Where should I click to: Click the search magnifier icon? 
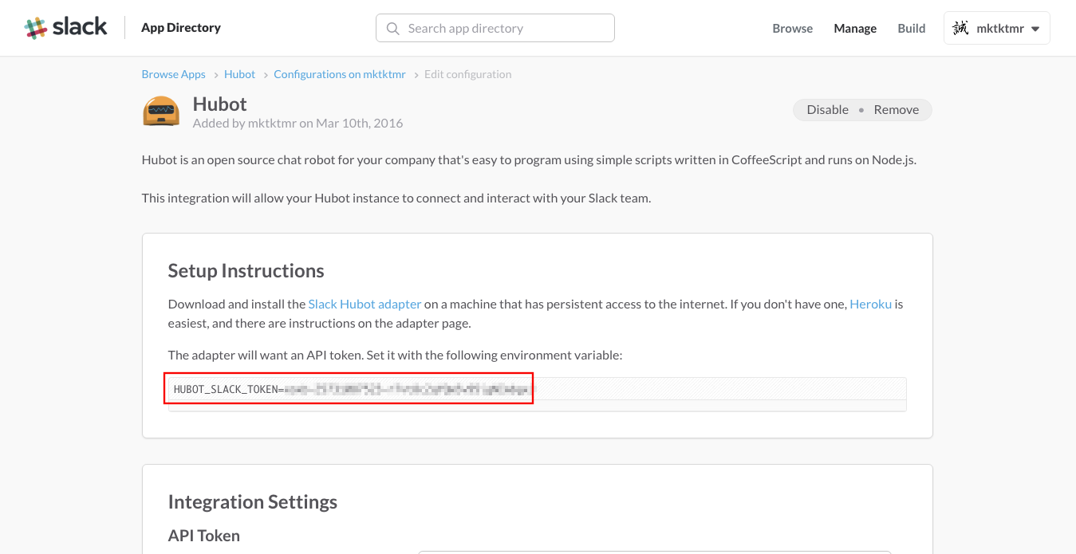pos(392,28)
